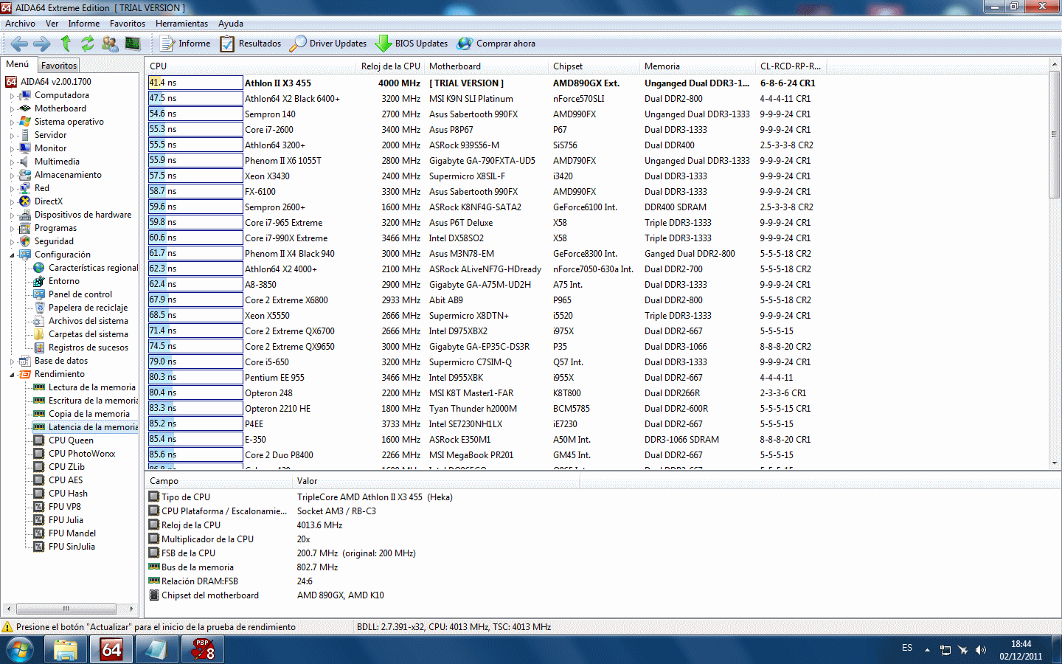Screen dimensions: 1062x664
Task: Sort by Chipset column header
Action: pos(594,66)
